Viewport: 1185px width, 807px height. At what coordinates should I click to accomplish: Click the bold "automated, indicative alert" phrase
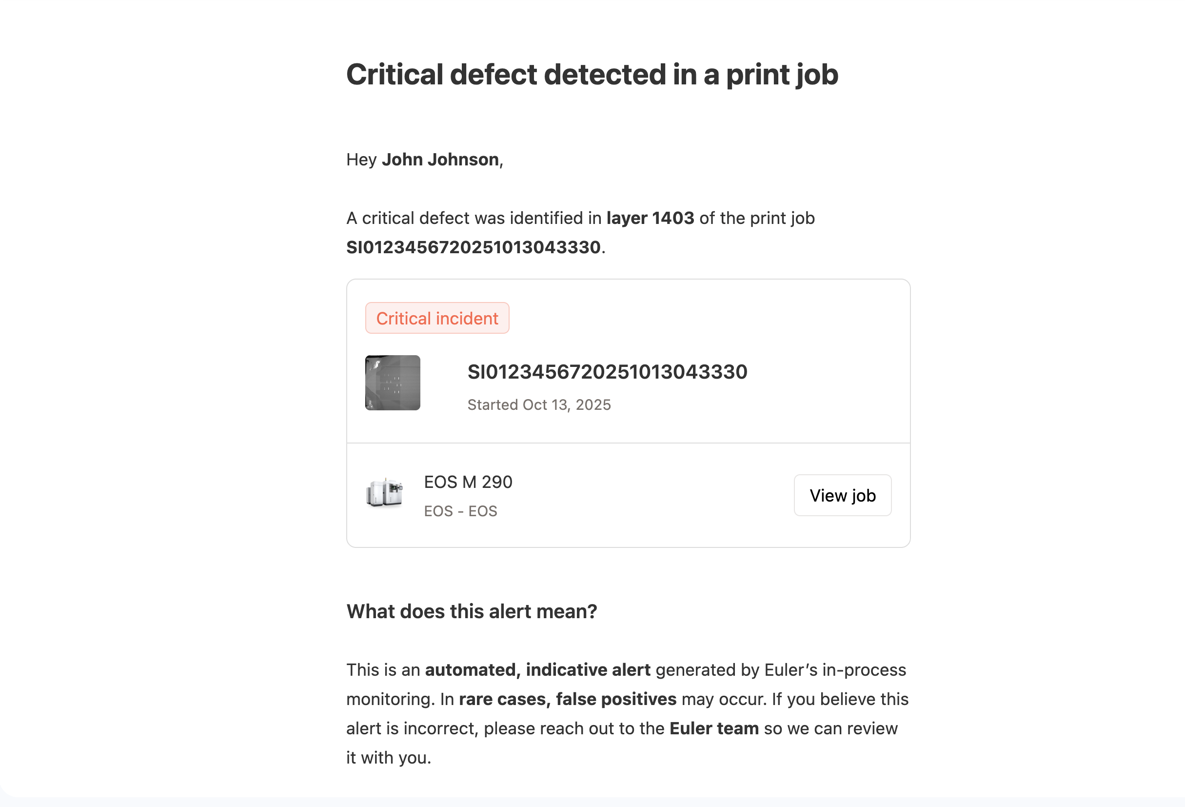(x=537, y=670)
